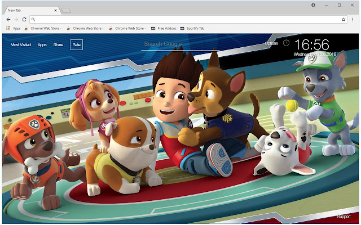This screenshot has height=225, width=361.
Task: Click the 16:56 clock display
Action: point(312,44)
